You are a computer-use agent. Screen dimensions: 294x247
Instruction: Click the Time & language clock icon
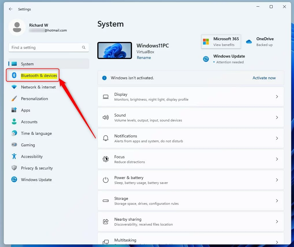pyautogui.click(x=14, y=133)
